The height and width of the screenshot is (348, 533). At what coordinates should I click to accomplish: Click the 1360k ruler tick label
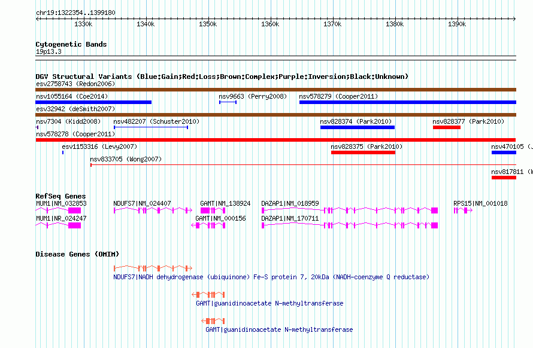(x=270, y=24)
